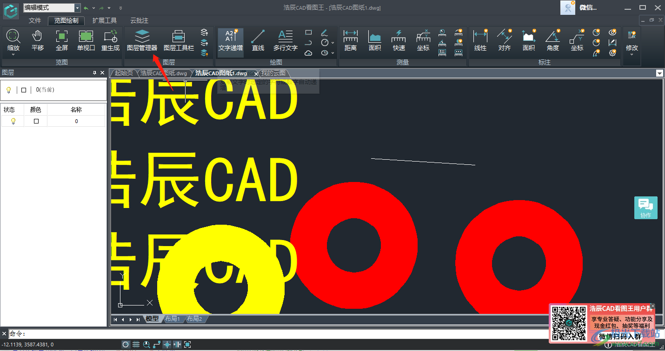
Task: Switch to 云批注 ribbon tab
Action: [140, 20]
